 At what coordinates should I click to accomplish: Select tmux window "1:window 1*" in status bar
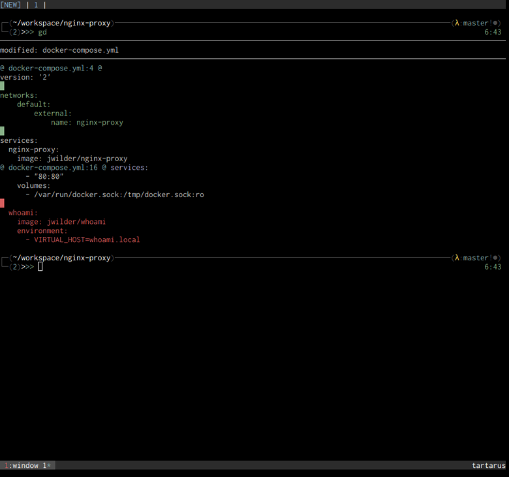tap(28, 465)
